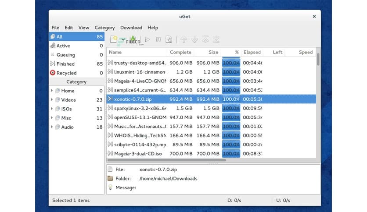Select the semplice64_current download row

211,90
